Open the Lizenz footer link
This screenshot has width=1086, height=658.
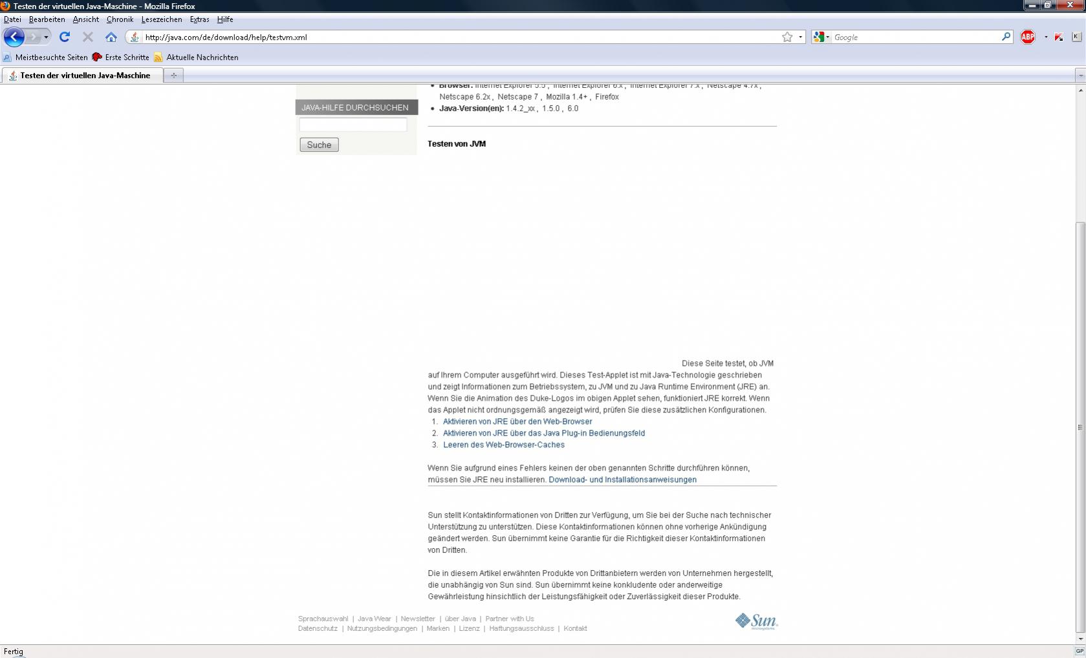pos(470,628)
